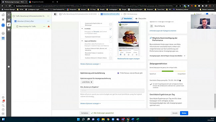Collapse the Apps und Websites group

pos(82,41)
